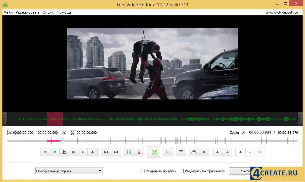Click the rotate video arrow icon
Image resolution: width=305 pixels, height=182 pixels.
(168, 152)
